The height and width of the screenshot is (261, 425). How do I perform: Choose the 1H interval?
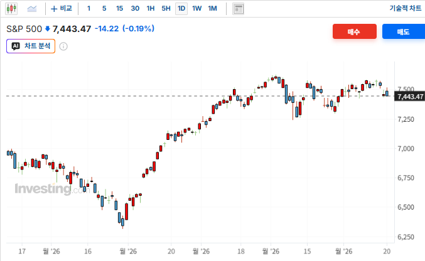151,9
